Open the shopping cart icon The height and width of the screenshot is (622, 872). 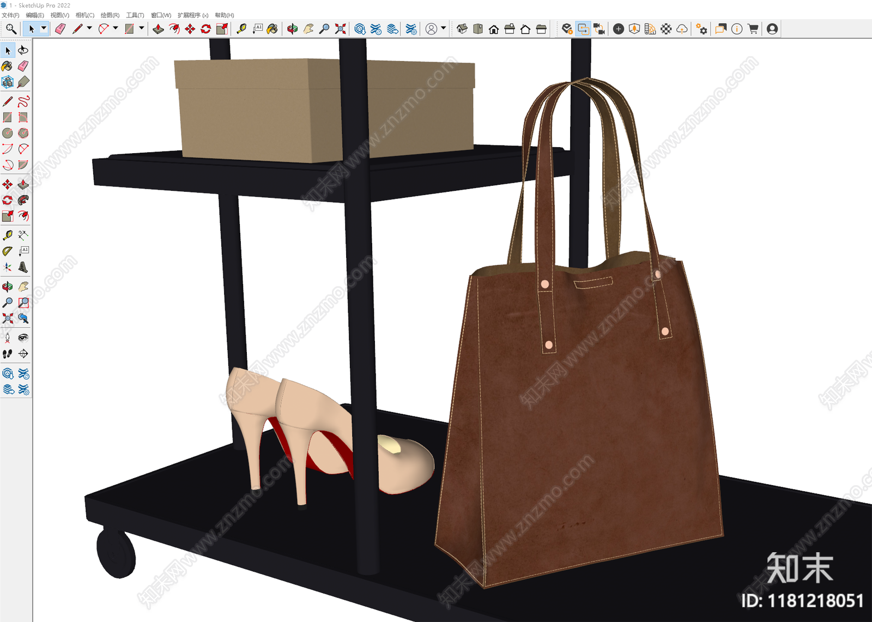pos(753,29)
